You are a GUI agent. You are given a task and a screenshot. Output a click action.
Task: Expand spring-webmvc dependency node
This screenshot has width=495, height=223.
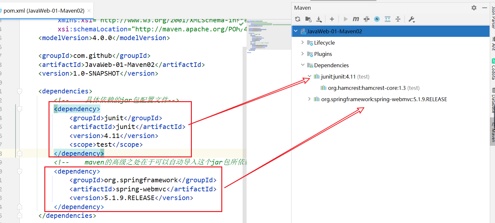pos(310,99)
